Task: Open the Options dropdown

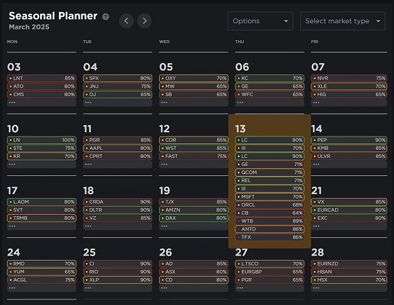Action: (261, 21)
